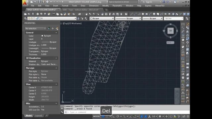Select the Spline draw tool
The height and width of the screenshot is (119, 212).
pos(162,14)
